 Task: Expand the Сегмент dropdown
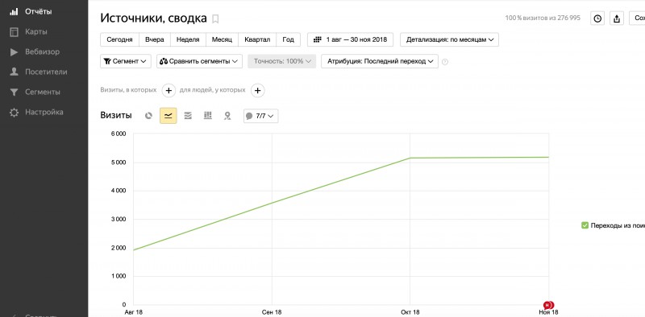pos(126,61)
